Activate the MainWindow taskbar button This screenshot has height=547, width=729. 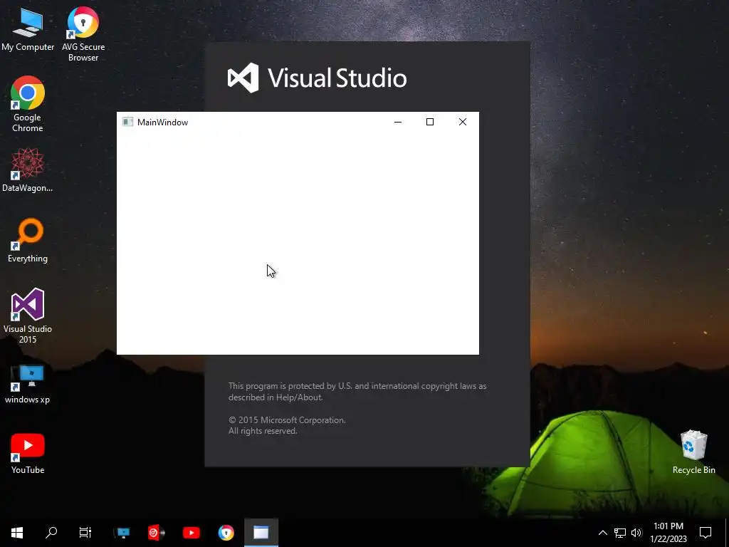coord(261,533)
